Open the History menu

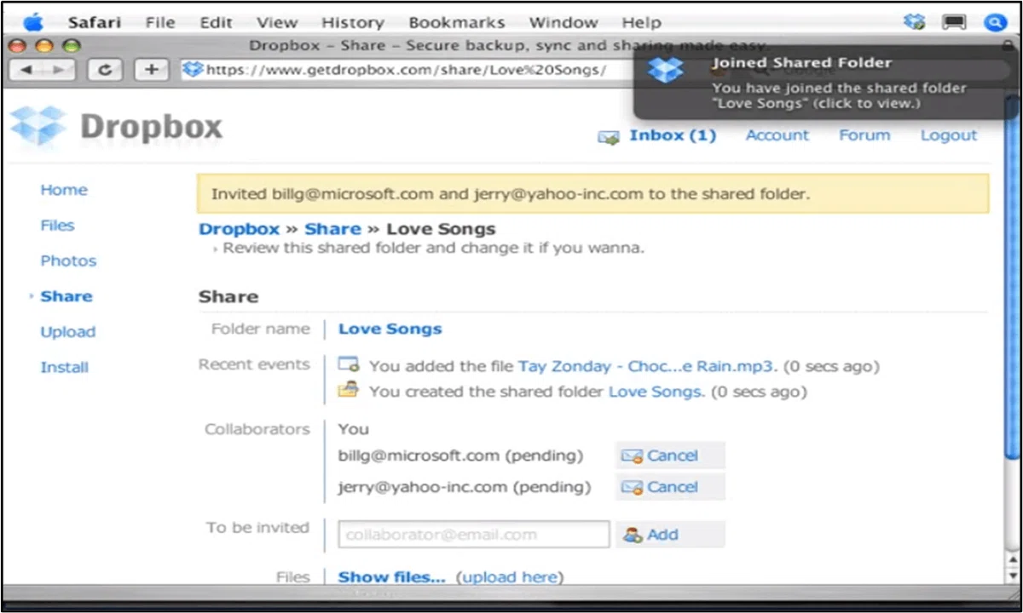pyautogui.click(x=353, y=23)
